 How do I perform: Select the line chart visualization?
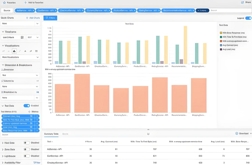(4, 51)
